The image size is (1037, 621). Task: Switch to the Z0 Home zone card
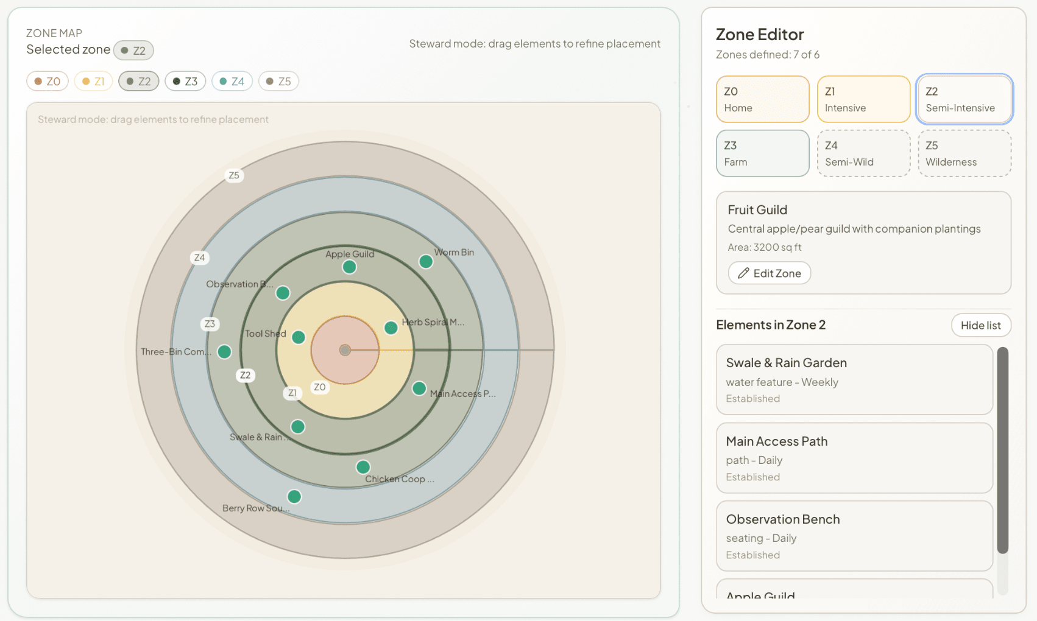(762, 99)
